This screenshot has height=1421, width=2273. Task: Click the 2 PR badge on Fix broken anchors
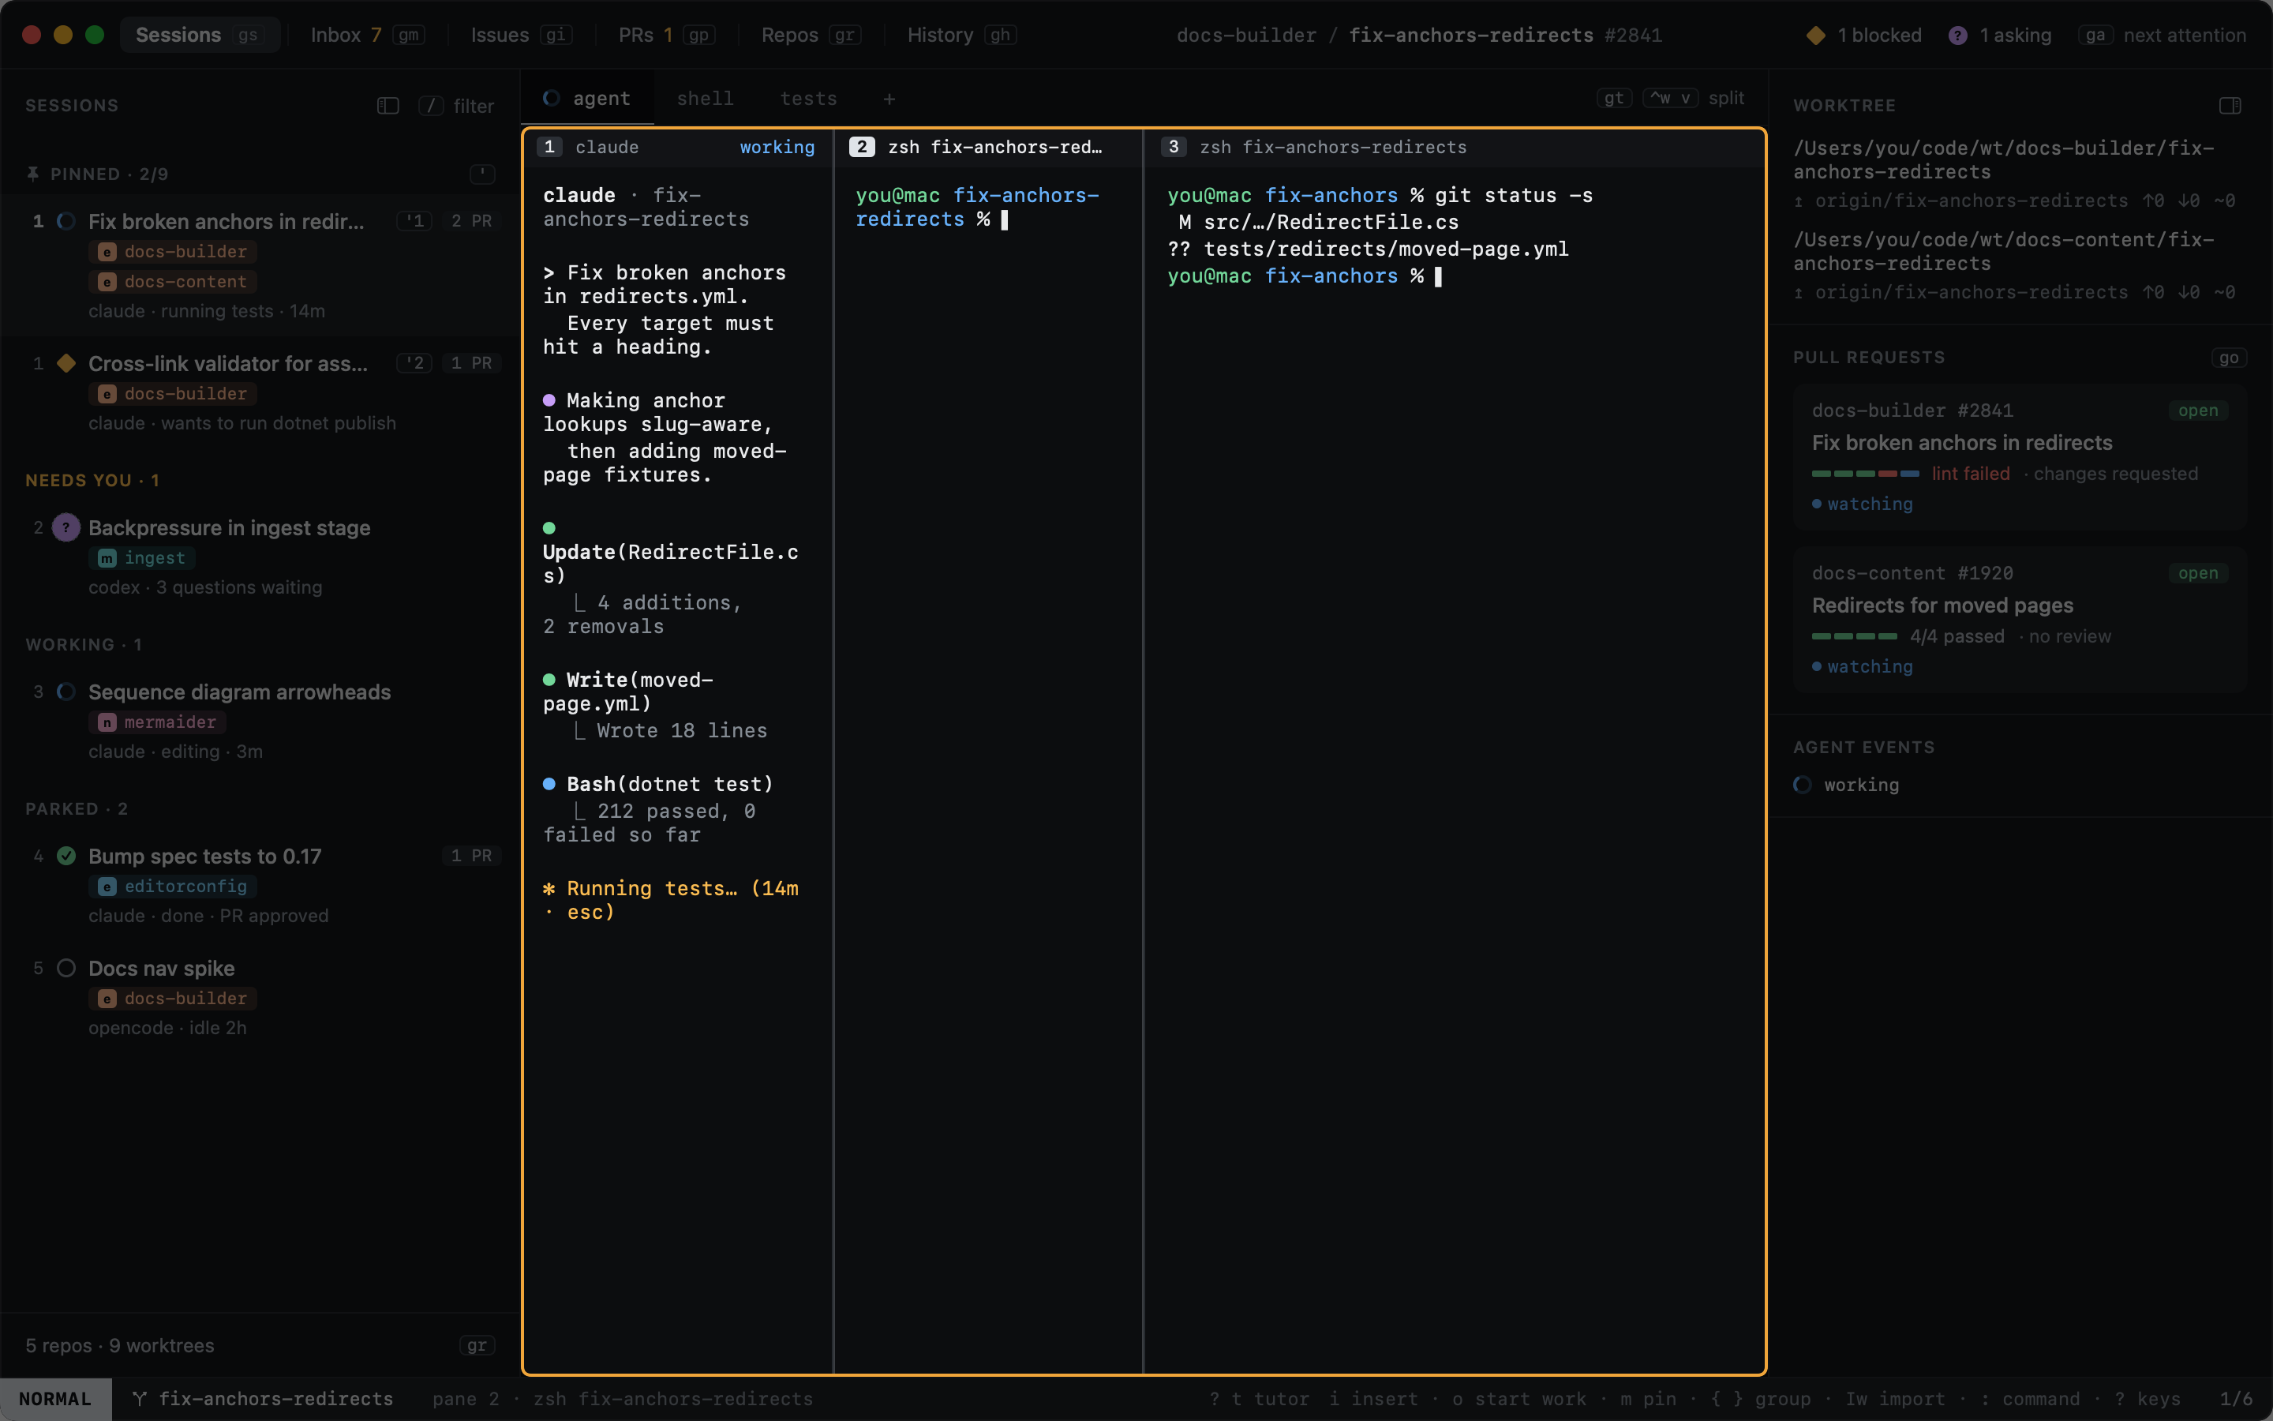click(x=470, y=221)
